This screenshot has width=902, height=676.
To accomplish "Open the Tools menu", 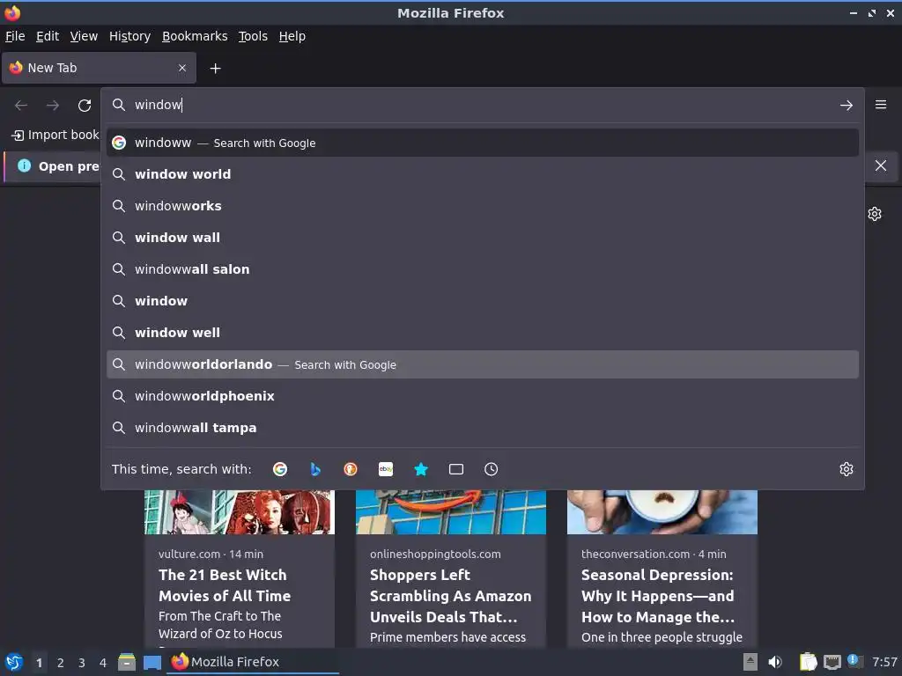I will (253, 36).
